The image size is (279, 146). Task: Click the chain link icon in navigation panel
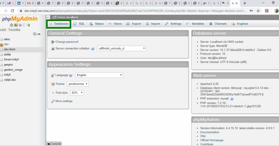[x=39, y=34]
